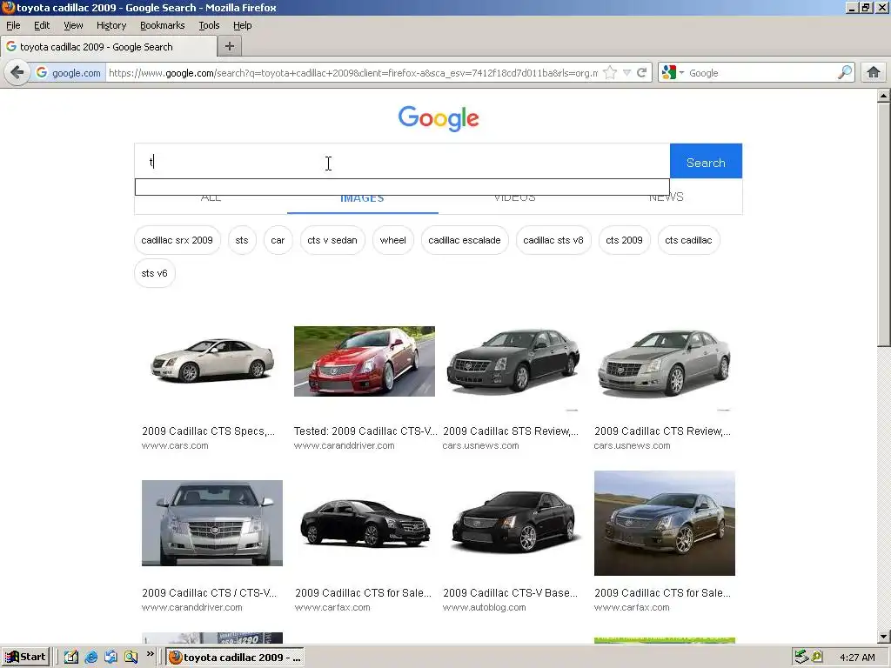Image resolution: width=891 pixels, height=668 pixels.
Task: Click the blue Search button
Action: coord(706,161)
